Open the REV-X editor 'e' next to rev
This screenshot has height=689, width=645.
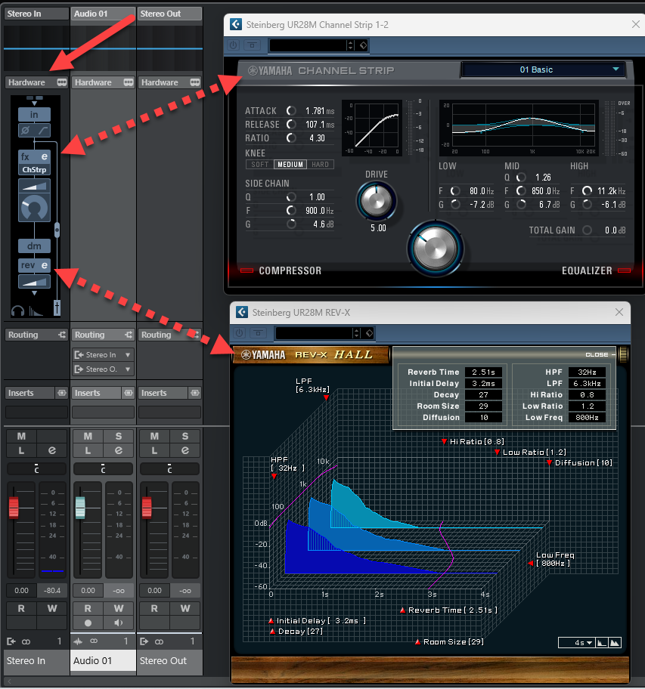[x=45, y=265]
